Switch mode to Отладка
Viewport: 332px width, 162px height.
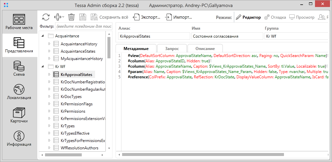click(275, 17)
